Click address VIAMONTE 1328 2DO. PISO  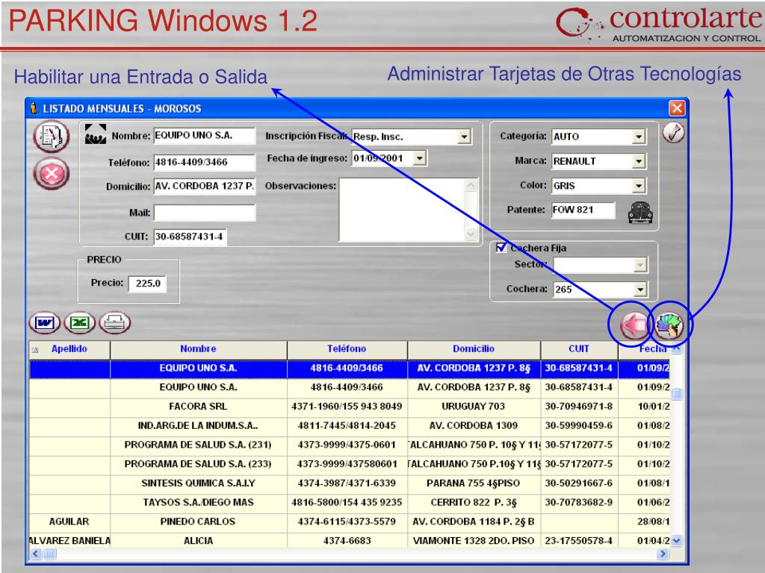click(x=473, y=541)
